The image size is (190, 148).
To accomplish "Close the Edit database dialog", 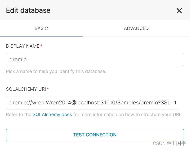I will tap(179, 11).
